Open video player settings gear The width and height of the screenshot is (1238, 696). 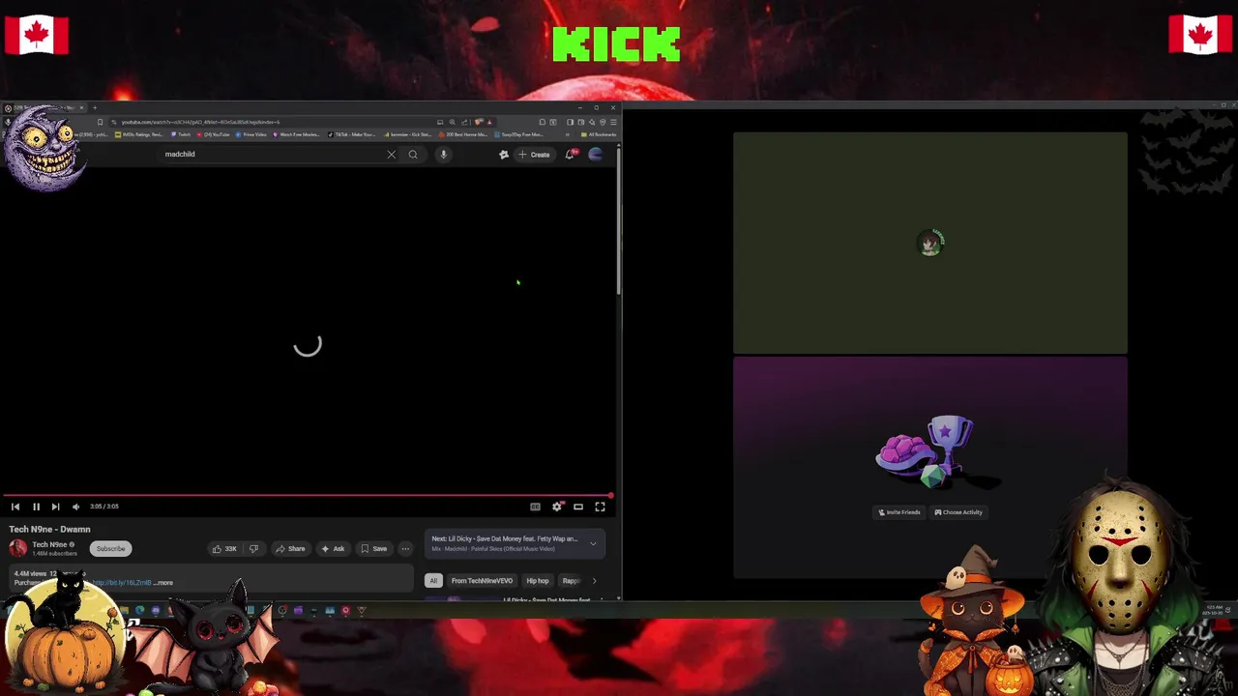tap(557, 507)
